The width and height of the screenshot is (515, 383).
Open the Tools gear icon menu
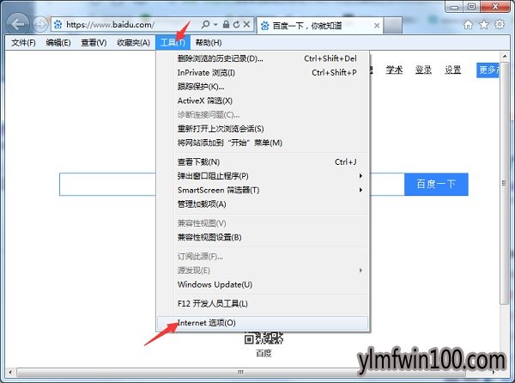(x=500, y=24)
